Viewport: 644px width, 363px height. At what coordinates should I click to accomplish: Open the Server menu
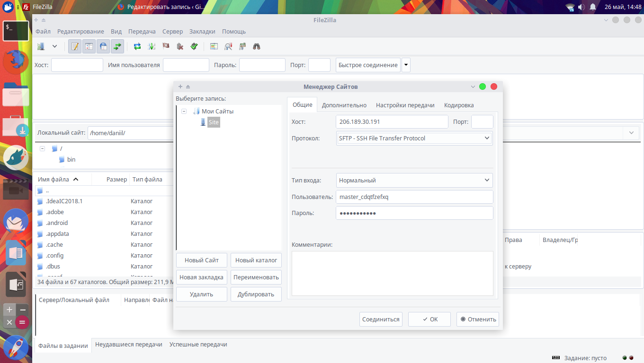pyautogui.click(x=172, y=31)
